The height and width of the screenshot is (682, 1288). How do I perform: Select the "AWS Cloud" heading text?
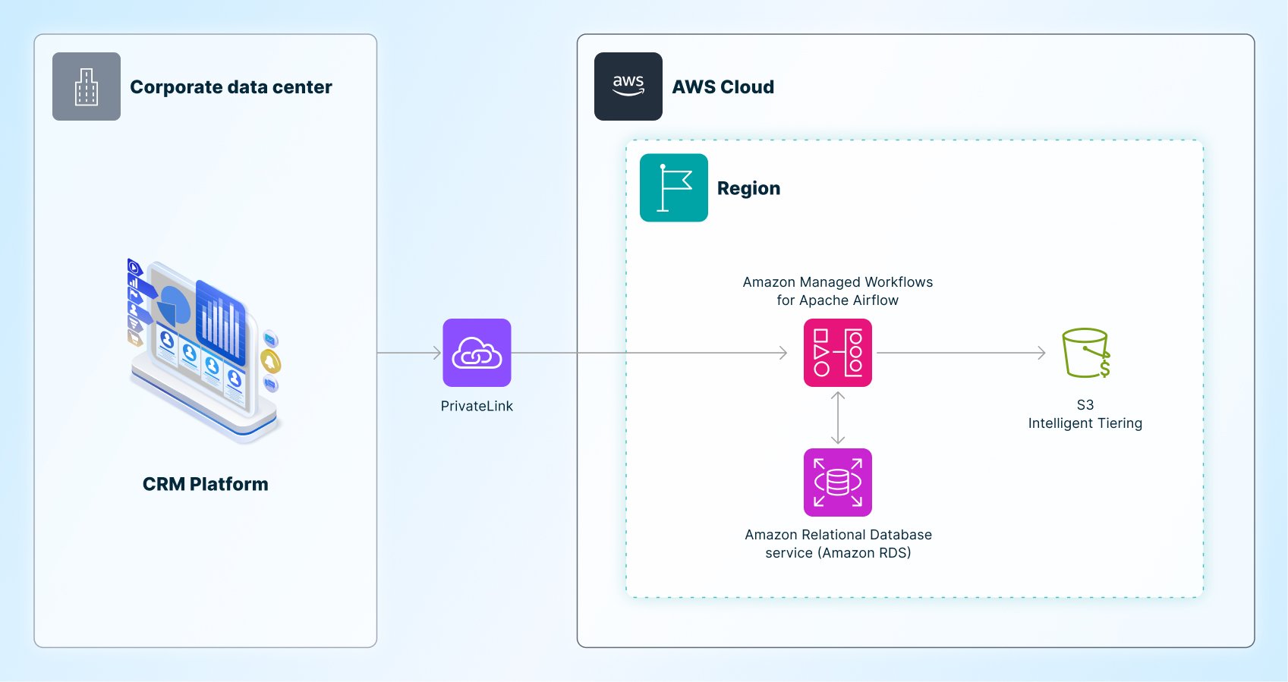click(723, 87)
